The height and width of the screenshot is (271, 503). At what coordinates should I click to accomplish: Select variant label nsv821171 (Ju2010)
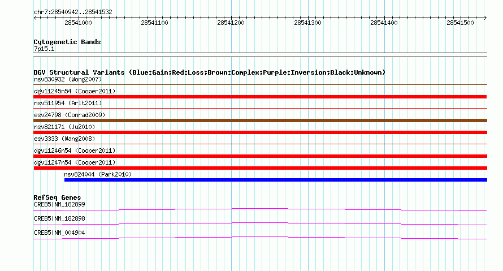[64, 127]
